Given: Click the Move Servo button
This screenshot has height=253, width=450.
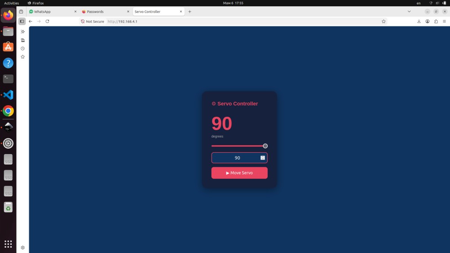Looking at the screenshot, I should pos(239,173).
